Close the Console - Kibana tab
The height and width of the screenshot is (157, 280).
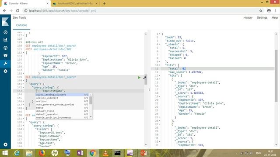click(48, 3)
